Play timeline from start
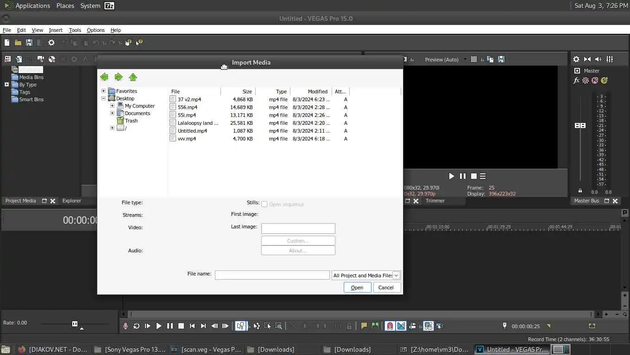 pos(147,326)
